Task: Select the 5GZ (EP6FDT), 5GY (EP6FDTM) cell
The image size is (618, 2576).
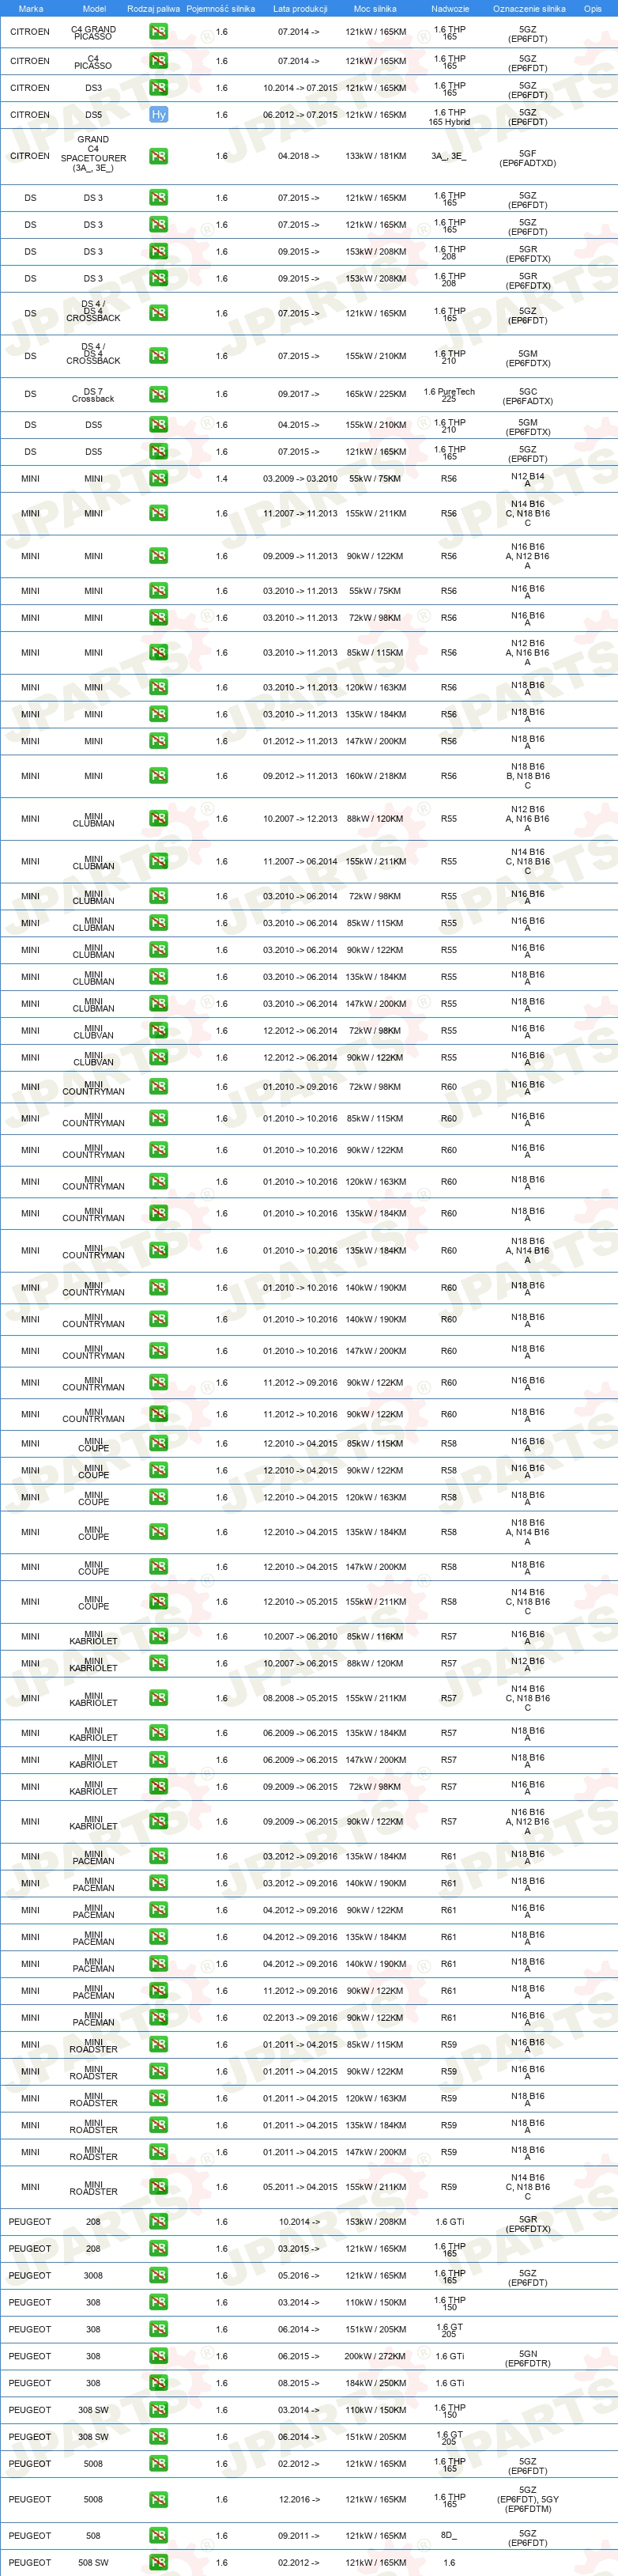Action: pos(528,2499)
